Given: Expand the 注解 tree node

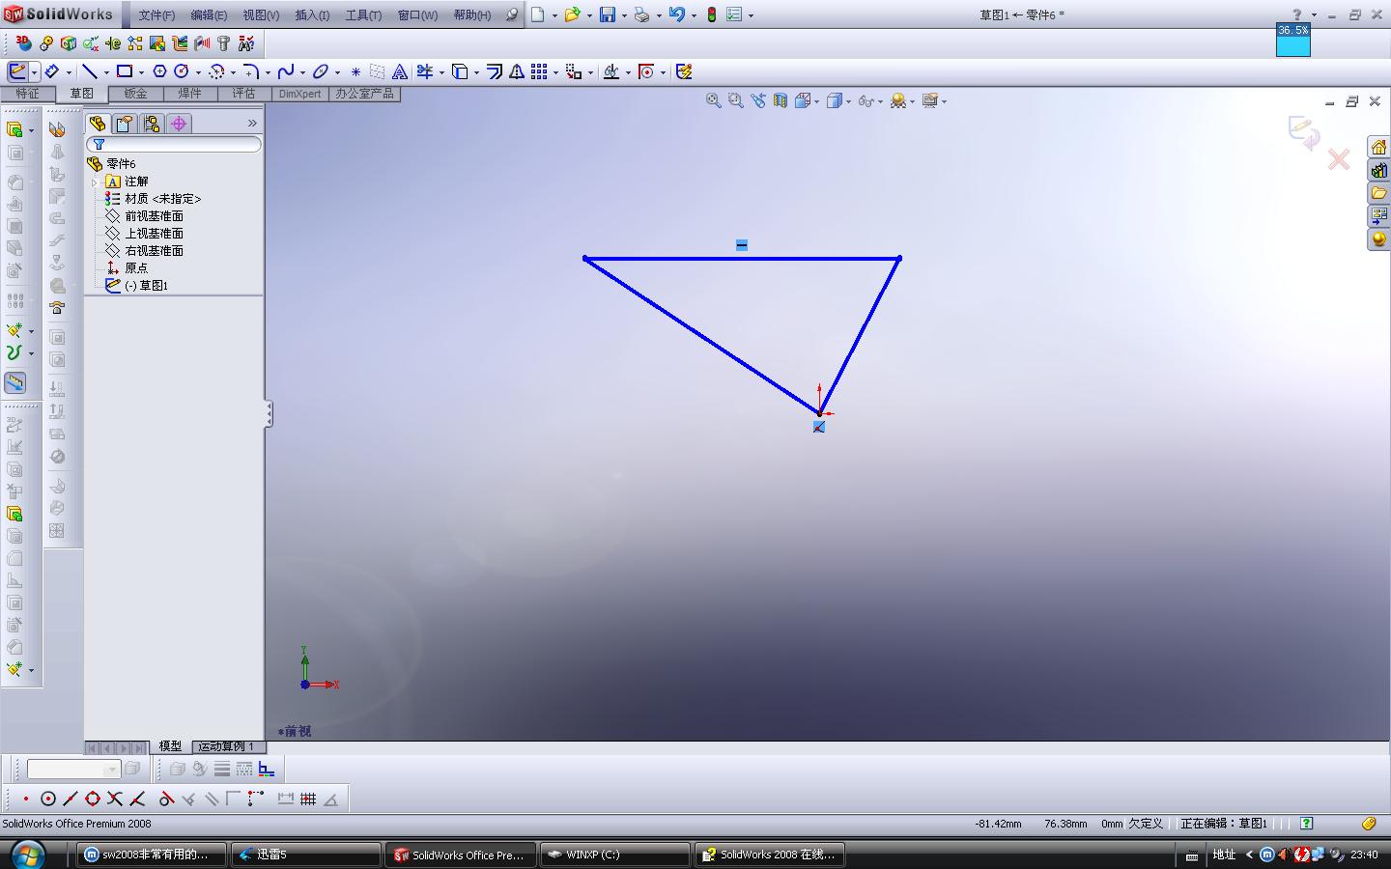Looking at the screenshot, I should (x=95, y=182).
